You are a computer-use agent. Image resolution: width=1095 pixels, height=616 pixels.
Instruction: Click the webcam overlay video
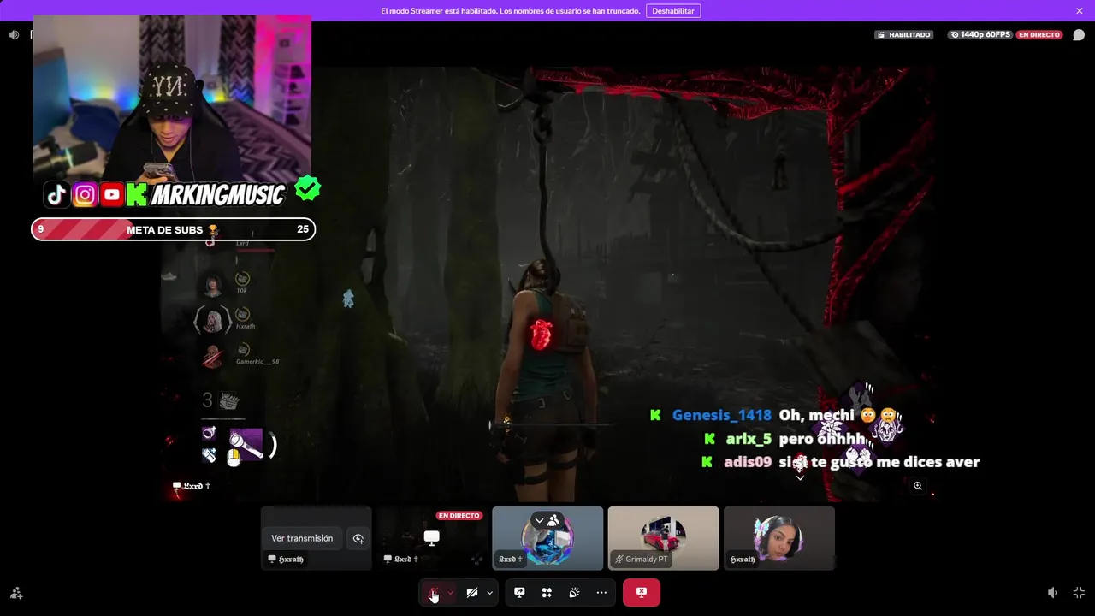172,97
